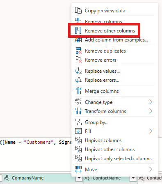Open Replace values dialog entry

[x=115, y=71]
